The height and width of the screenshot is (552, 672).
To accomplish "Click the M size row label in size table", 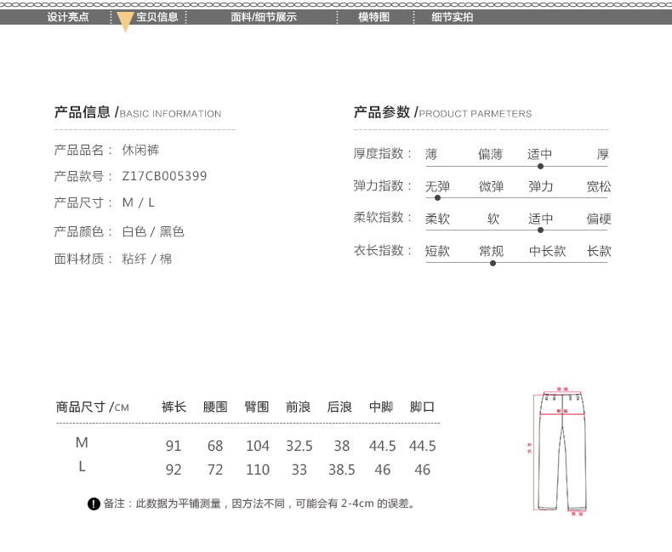I will 82,443.
